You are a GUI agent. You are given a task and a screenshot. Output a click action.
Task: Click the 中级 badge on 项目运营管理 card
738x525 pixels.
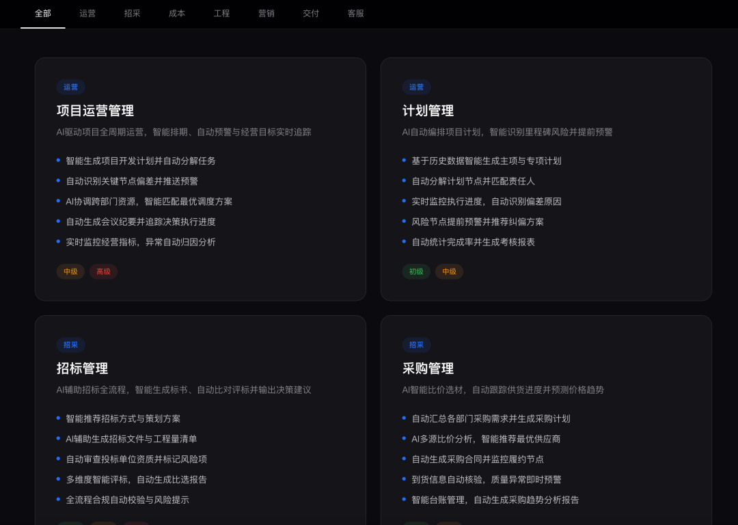pyautogui.click(x=70, y=271)
